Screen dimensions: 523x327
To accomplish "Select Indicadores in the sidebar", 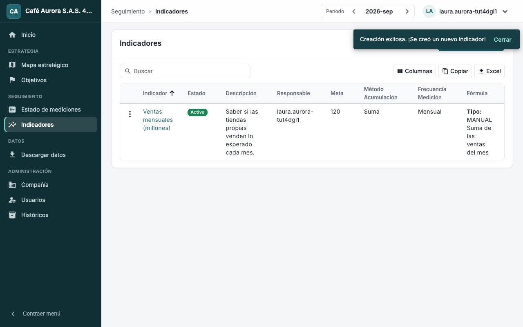I will click(x=51, y=125).
